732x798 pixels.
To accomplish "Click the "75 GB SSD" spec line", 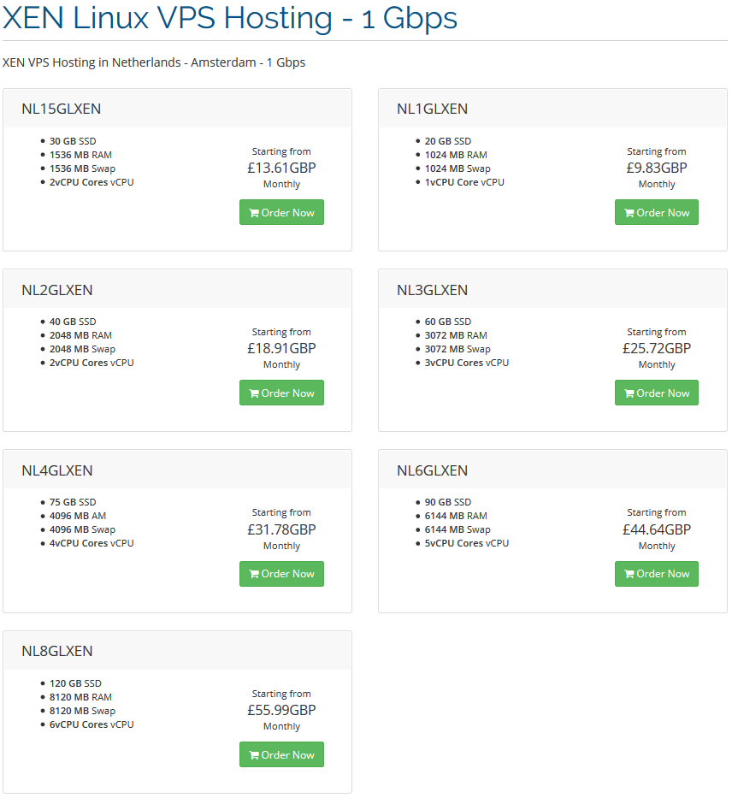I will 73,502.
